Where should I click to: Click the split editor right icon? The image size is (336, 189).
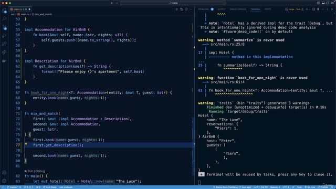point(186,9)
